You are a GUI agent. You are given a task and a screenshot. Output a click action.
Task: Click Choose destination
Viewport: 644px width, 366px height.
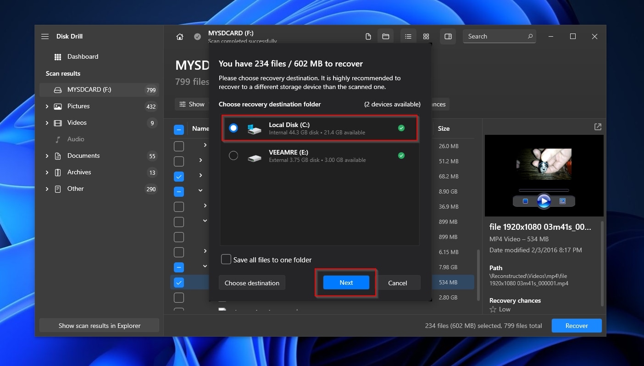click(x=252, y=283)
